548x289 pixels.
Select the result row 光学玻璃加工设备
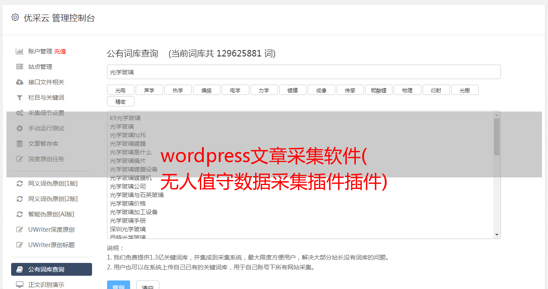coord(134,212)
